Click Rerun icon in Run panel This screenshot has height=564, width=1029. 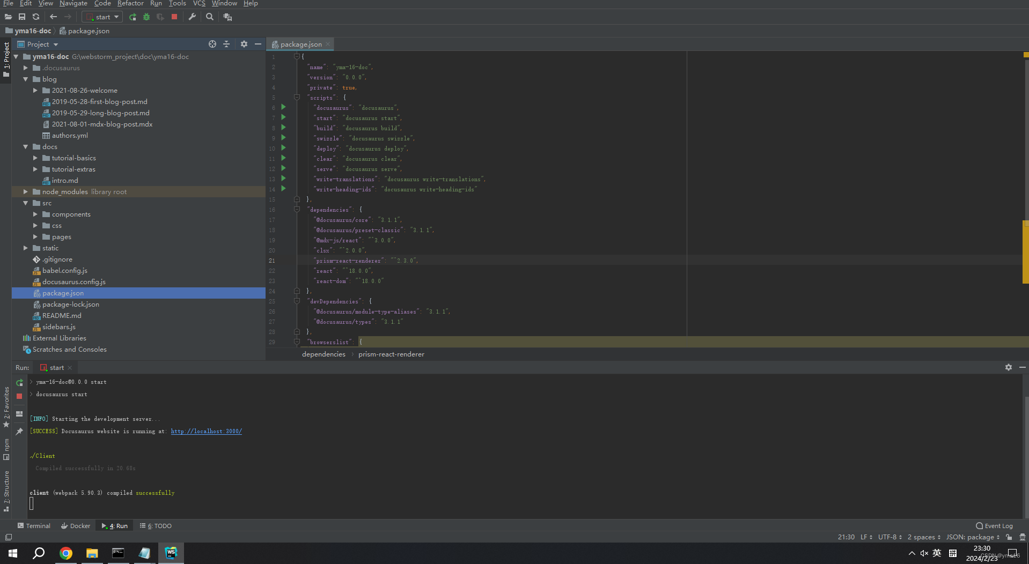click(x=19, y=383)
